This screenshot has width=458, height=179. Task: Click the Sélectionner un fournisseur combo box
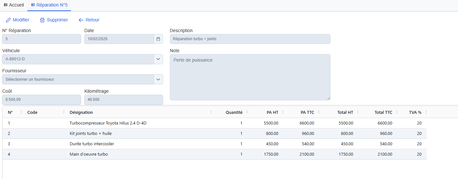click(x=77, y=79)
